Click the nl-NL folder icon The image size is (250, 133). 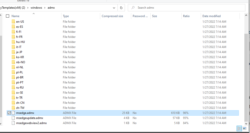pos(13,67)
